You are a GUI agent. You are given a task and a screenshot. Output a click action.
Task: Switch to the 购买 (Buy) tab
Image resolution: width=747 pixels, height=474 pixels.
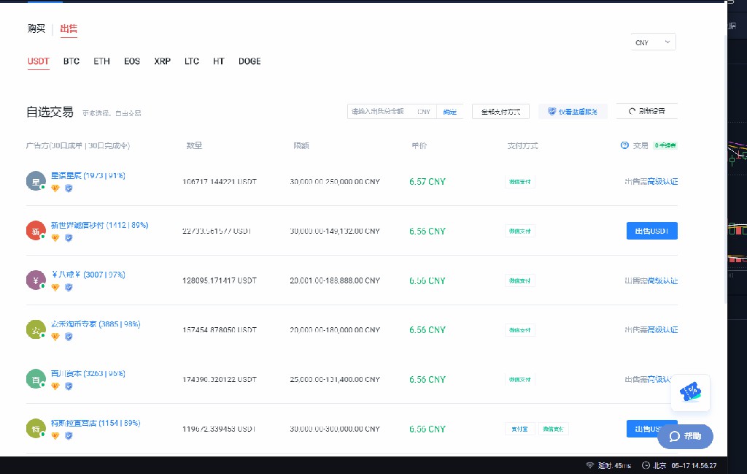[x=36, y=28]
